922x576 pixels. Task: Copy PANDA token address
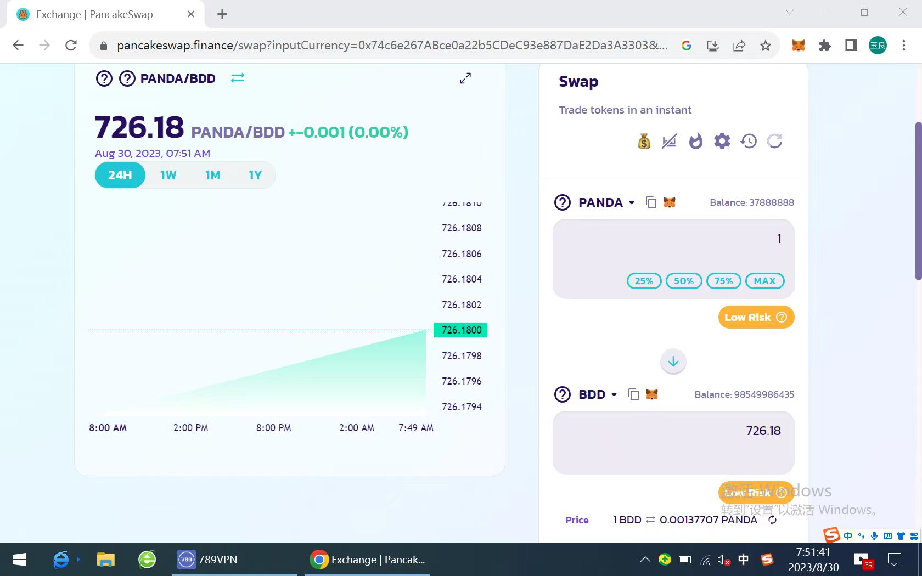651,202
